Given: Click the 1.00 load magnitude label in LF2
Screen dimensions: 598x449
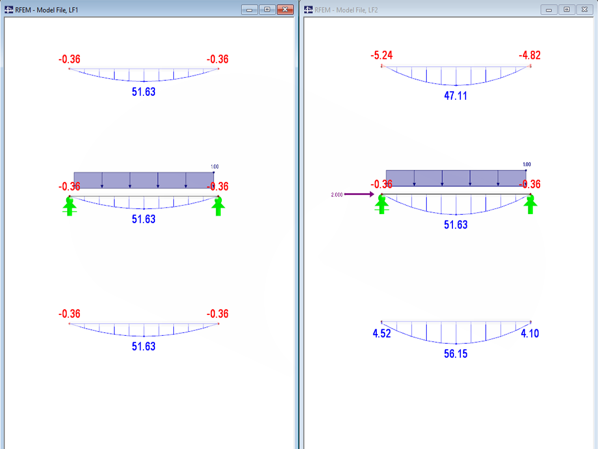Looking at the screenshot, I should point(526,164).
